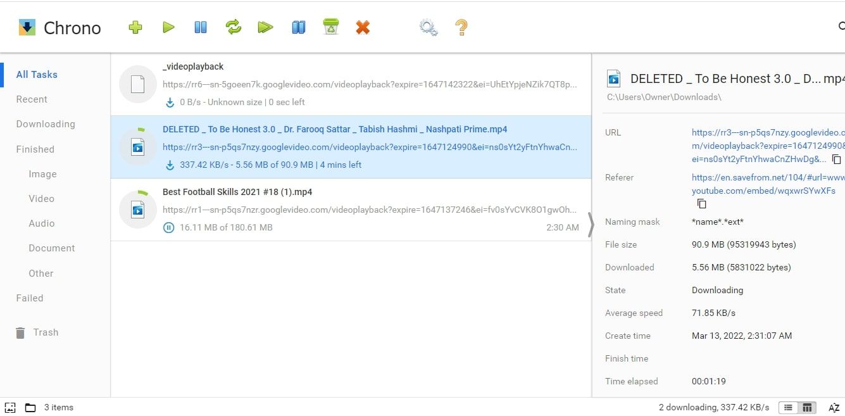Click the 00:01:19 time elapsed value
845x416 pixels.
[x=709, y=381]
